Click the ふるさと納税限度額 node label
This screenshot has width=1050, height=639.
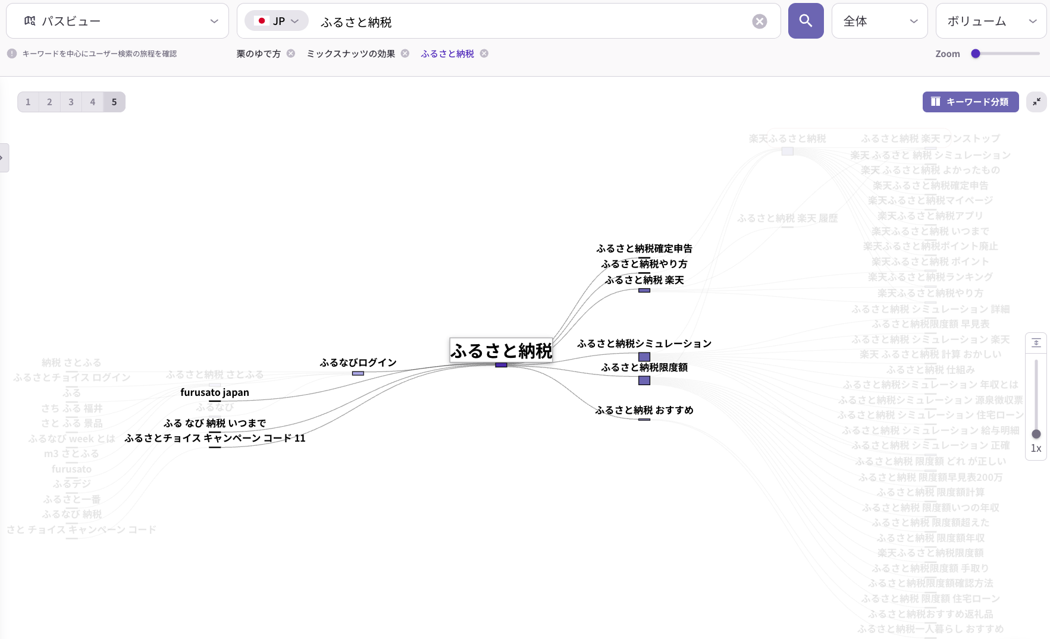click(x=644, y=367)
